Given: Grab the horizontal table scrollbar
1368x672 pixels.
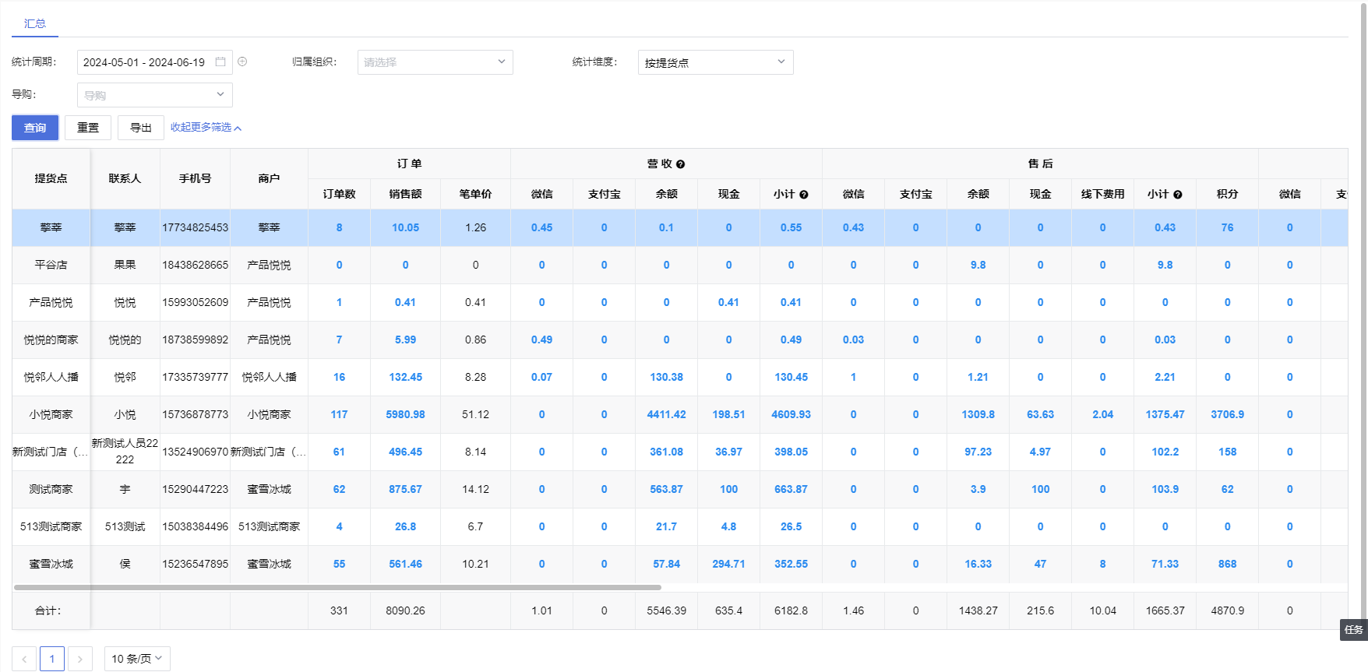Looking at the screenshot, I should coord(337,587).
